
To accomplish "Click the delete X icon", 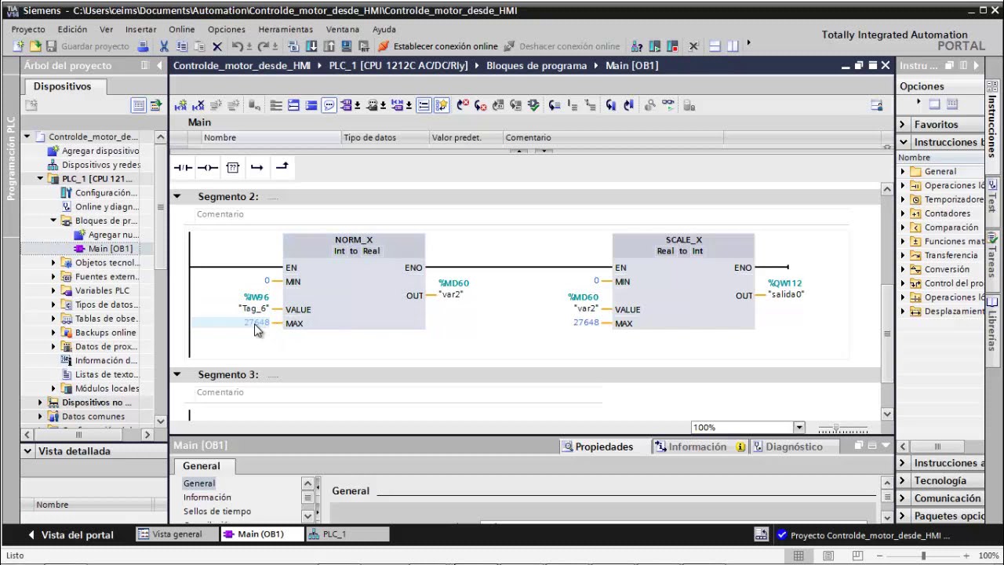I will click(217, 46).
